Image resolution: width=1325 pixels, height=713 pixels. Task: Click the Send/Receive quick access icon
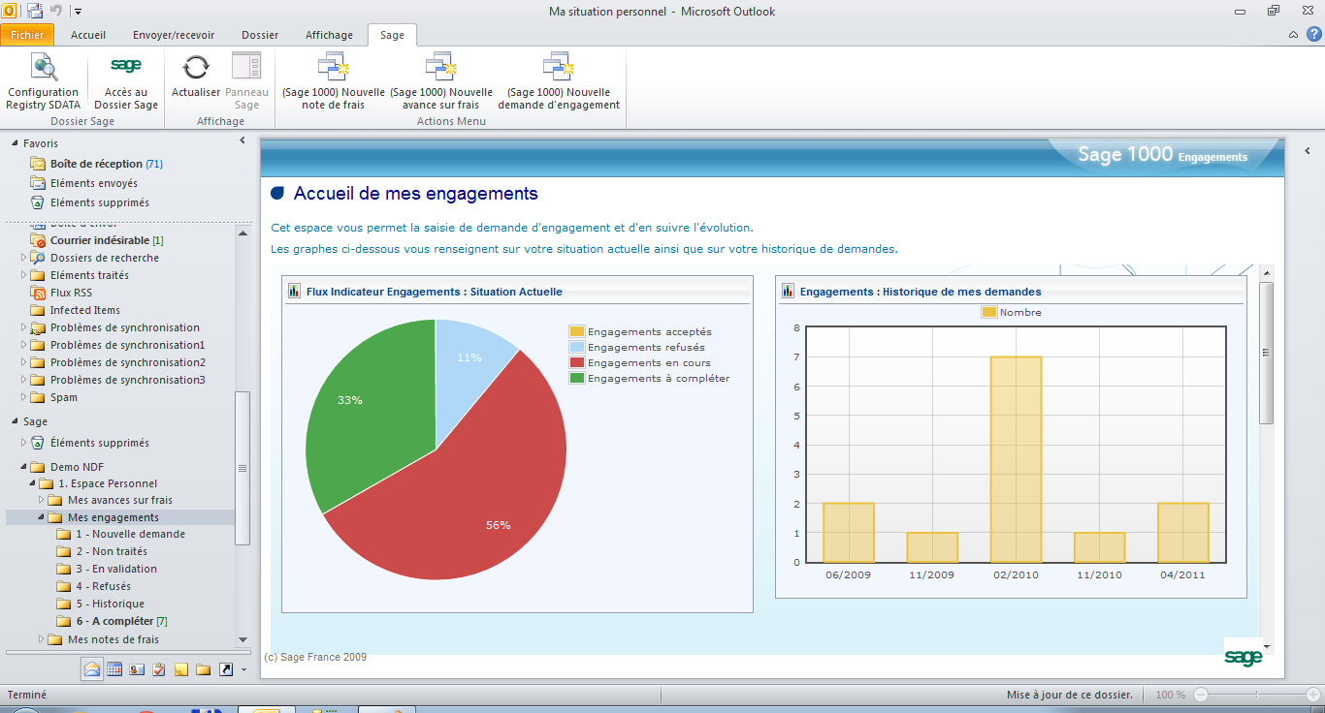pos(35,12)
